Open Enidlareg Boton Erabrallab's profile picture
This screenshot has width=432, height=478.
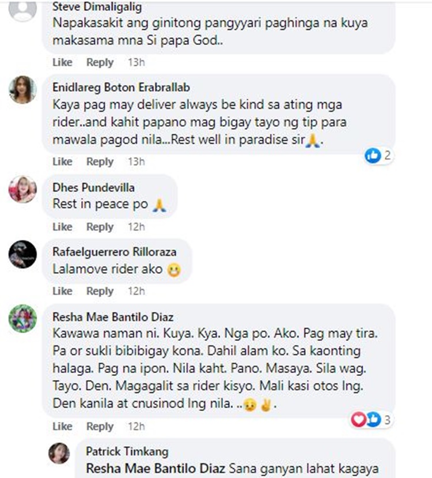tap(22, 89)
